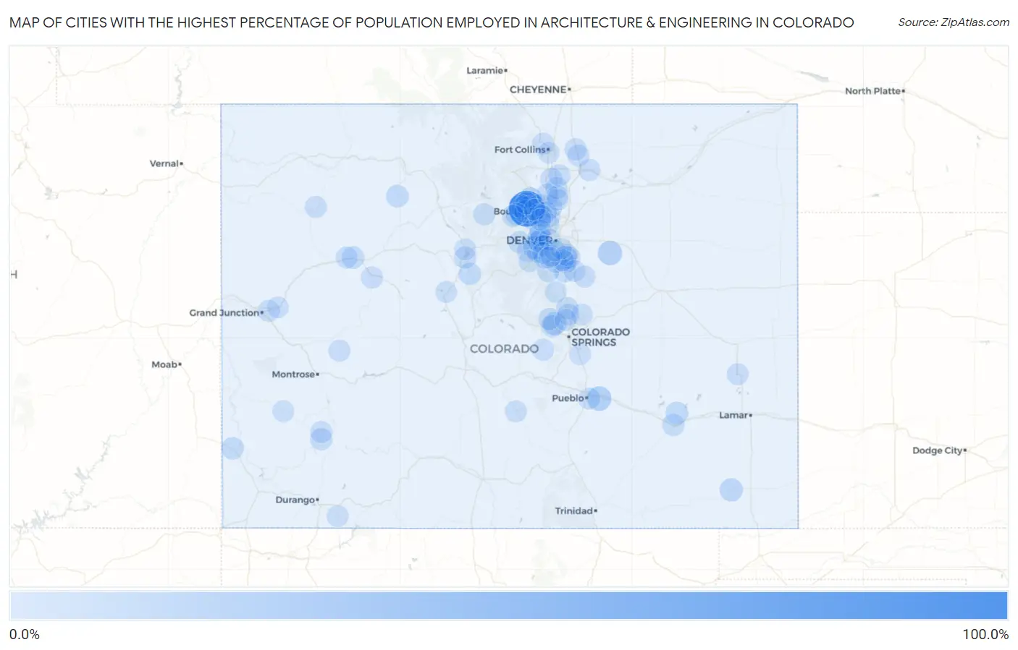Image resolution: width=1018 pixels, height=650 pixels.
Task: Click the 0.0% legend minimum label
Action: click(x=25, y=635)
